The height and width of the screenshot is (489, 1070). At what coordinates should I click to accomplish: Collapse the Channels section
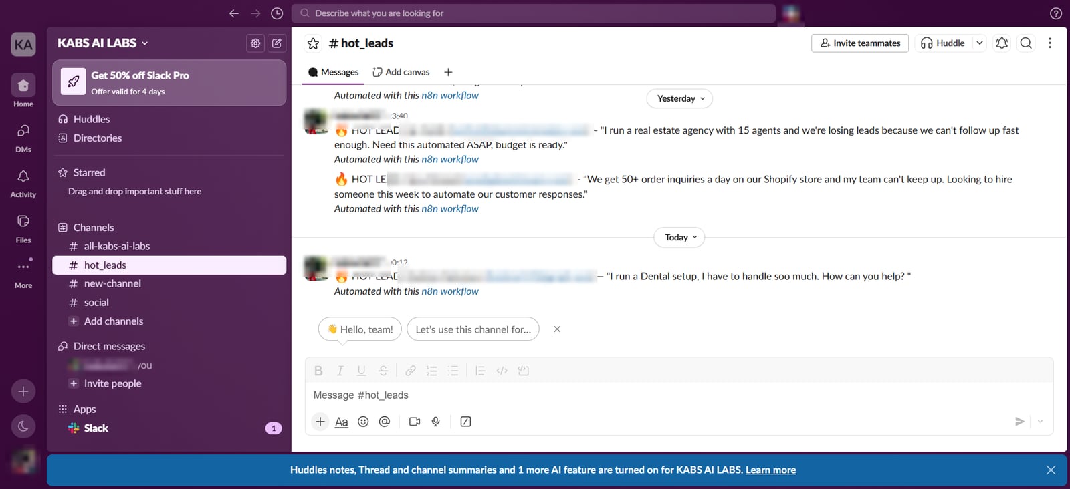(94, 228)
